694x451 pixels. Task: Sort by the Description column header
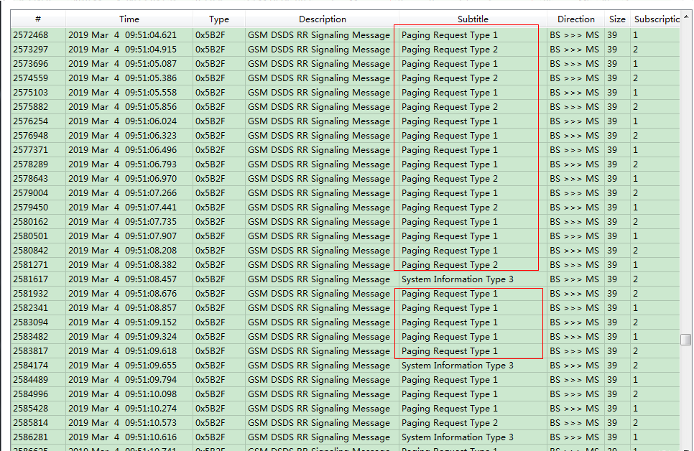[322, 19]
